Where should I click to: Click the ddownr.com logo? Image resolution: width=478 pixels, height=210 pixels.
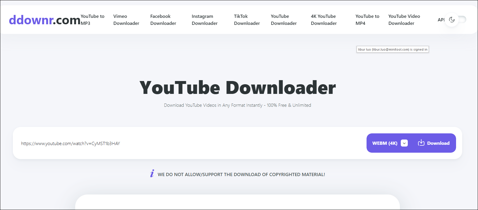pyautogui.click(x=45, y=20)
